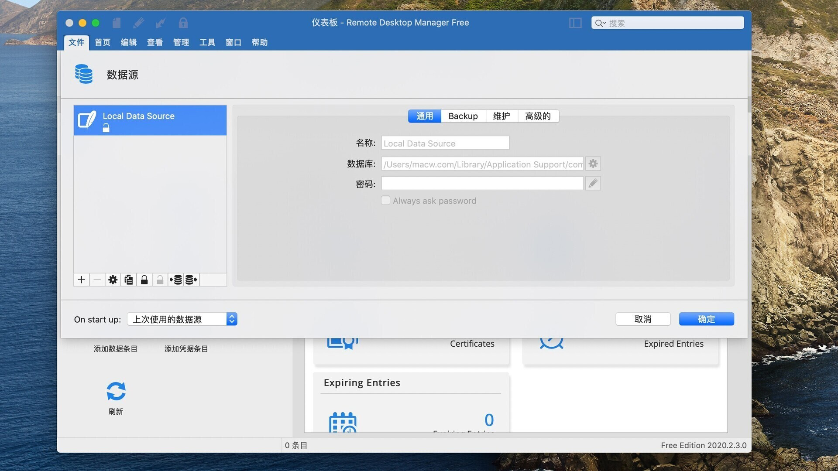
Task: Switch to the 维护 tab
Action: tap(501, 116)
